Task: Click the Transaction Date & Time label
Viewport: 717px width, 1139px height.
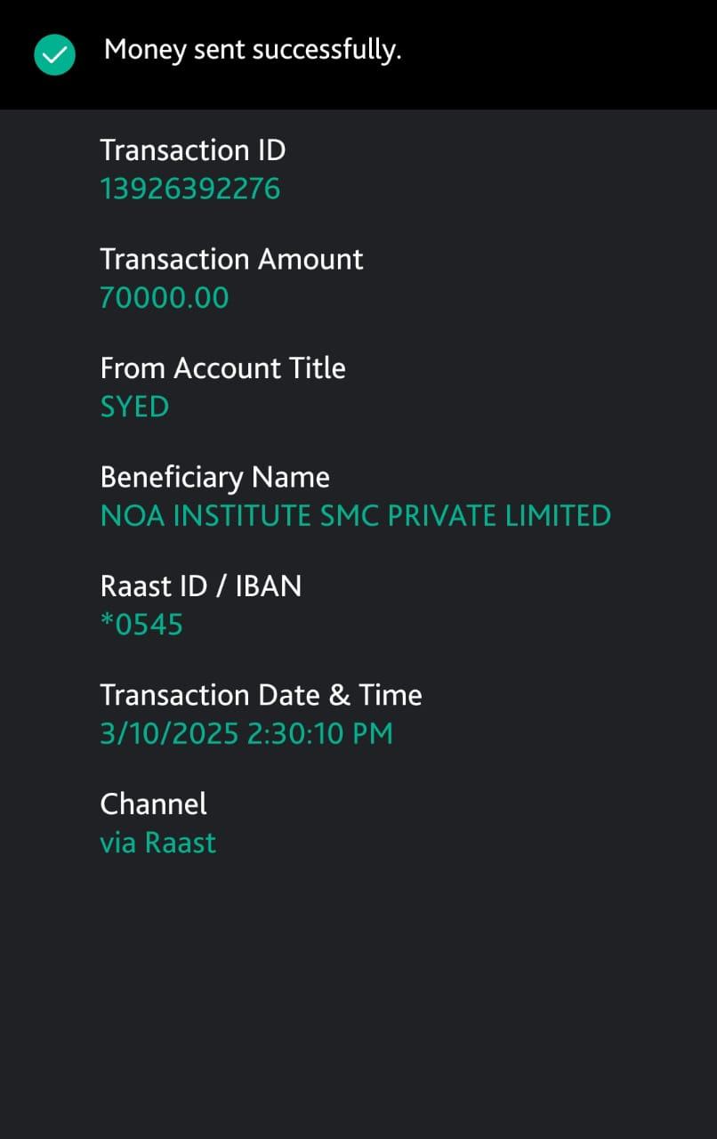Action: click(x=261, y=694)
